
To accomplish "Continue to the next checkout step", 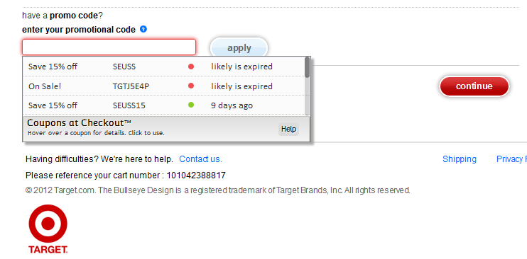I will click(474, 86).
